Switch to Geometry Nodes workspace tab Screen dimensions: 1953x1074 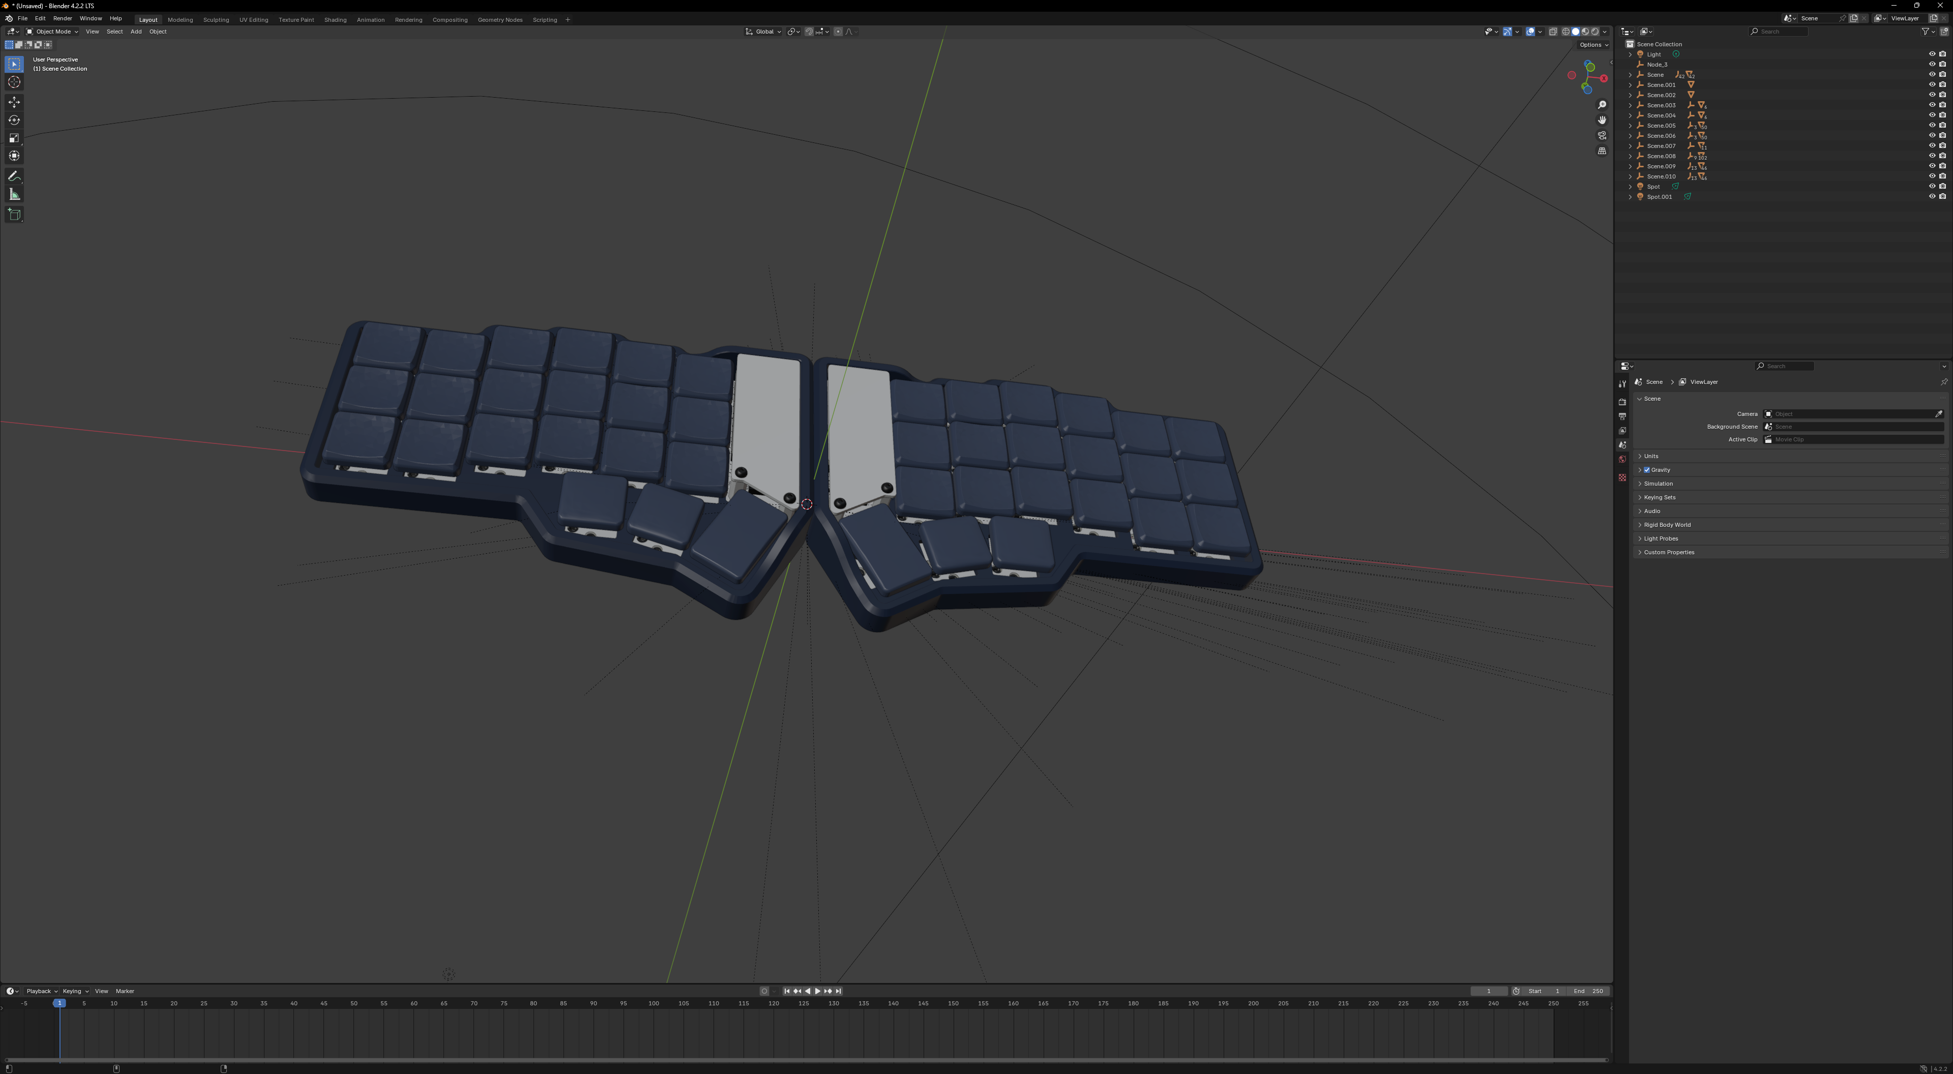coord(499,20)
